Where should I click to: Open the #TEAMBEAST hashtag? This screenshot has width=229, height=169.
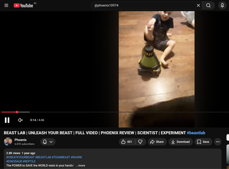(61, 157)
